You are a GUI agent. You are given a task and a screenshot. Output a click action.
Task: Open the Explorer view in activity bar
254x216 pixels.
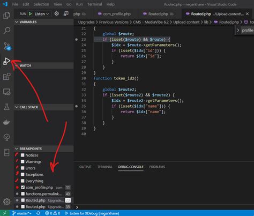coord(6,16)
